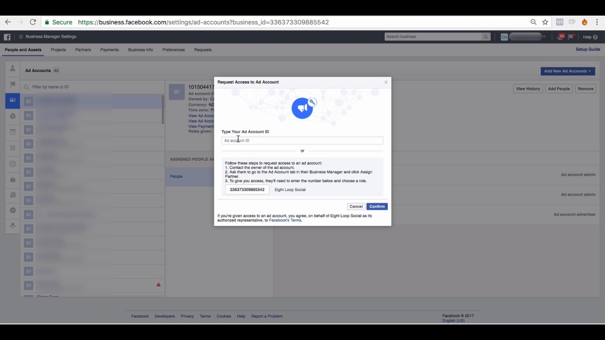Image resolution: width=605 pixels, height=340 pixels.
Task: Click the Add People button
Action: click(559, 89)
